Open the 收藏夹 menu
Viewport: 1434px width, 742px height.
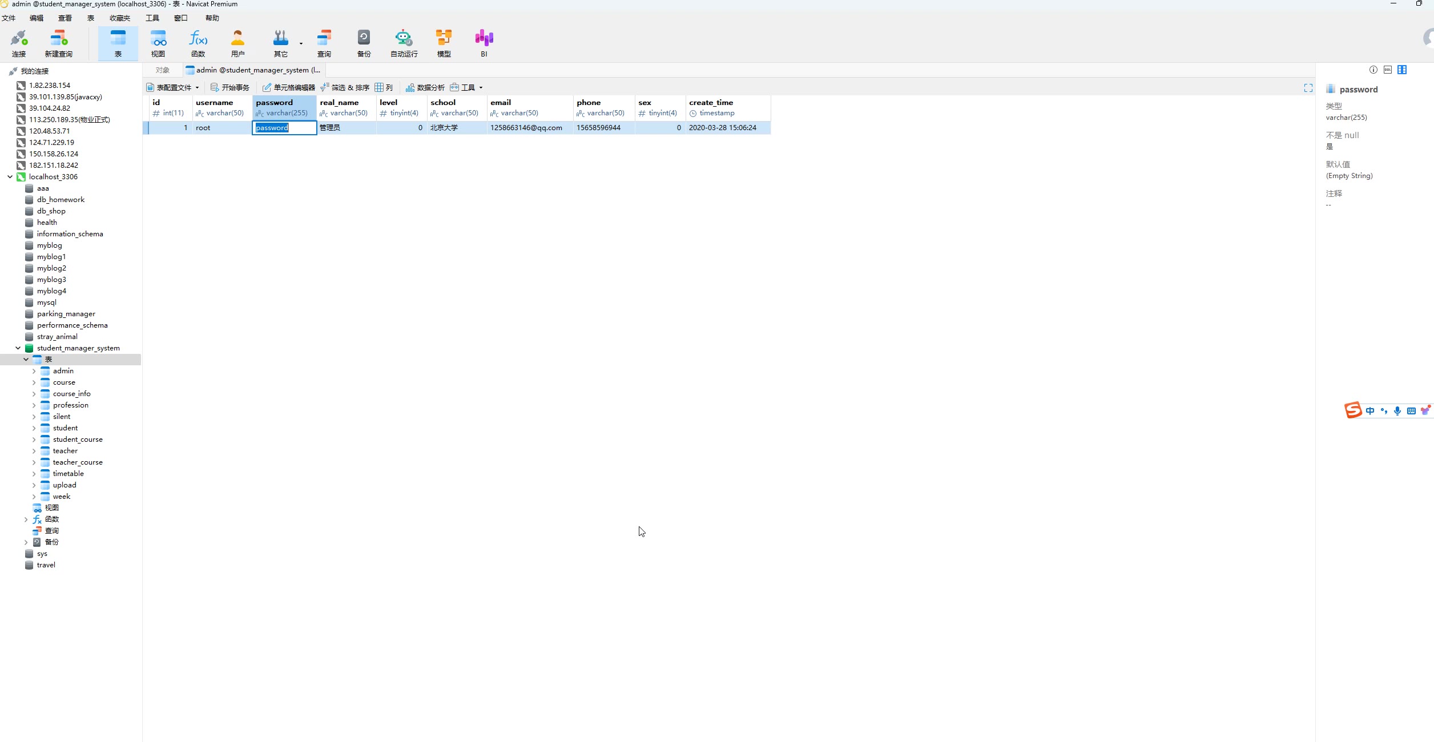pos(120,18)
